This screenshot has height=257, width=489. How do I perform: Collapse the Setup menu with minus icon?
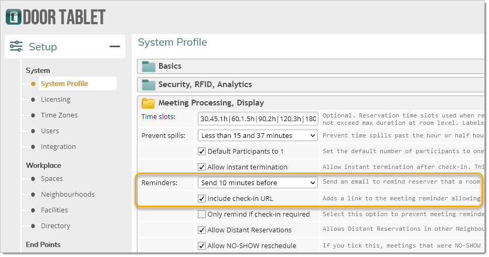(115, 47)
